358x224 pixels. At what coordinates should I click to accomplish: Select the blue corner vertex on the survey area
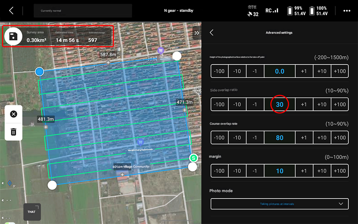39,72
